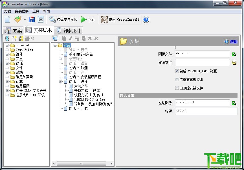
Task: Enable 自删除安装文件 checkbox
Action: point(177,88)
